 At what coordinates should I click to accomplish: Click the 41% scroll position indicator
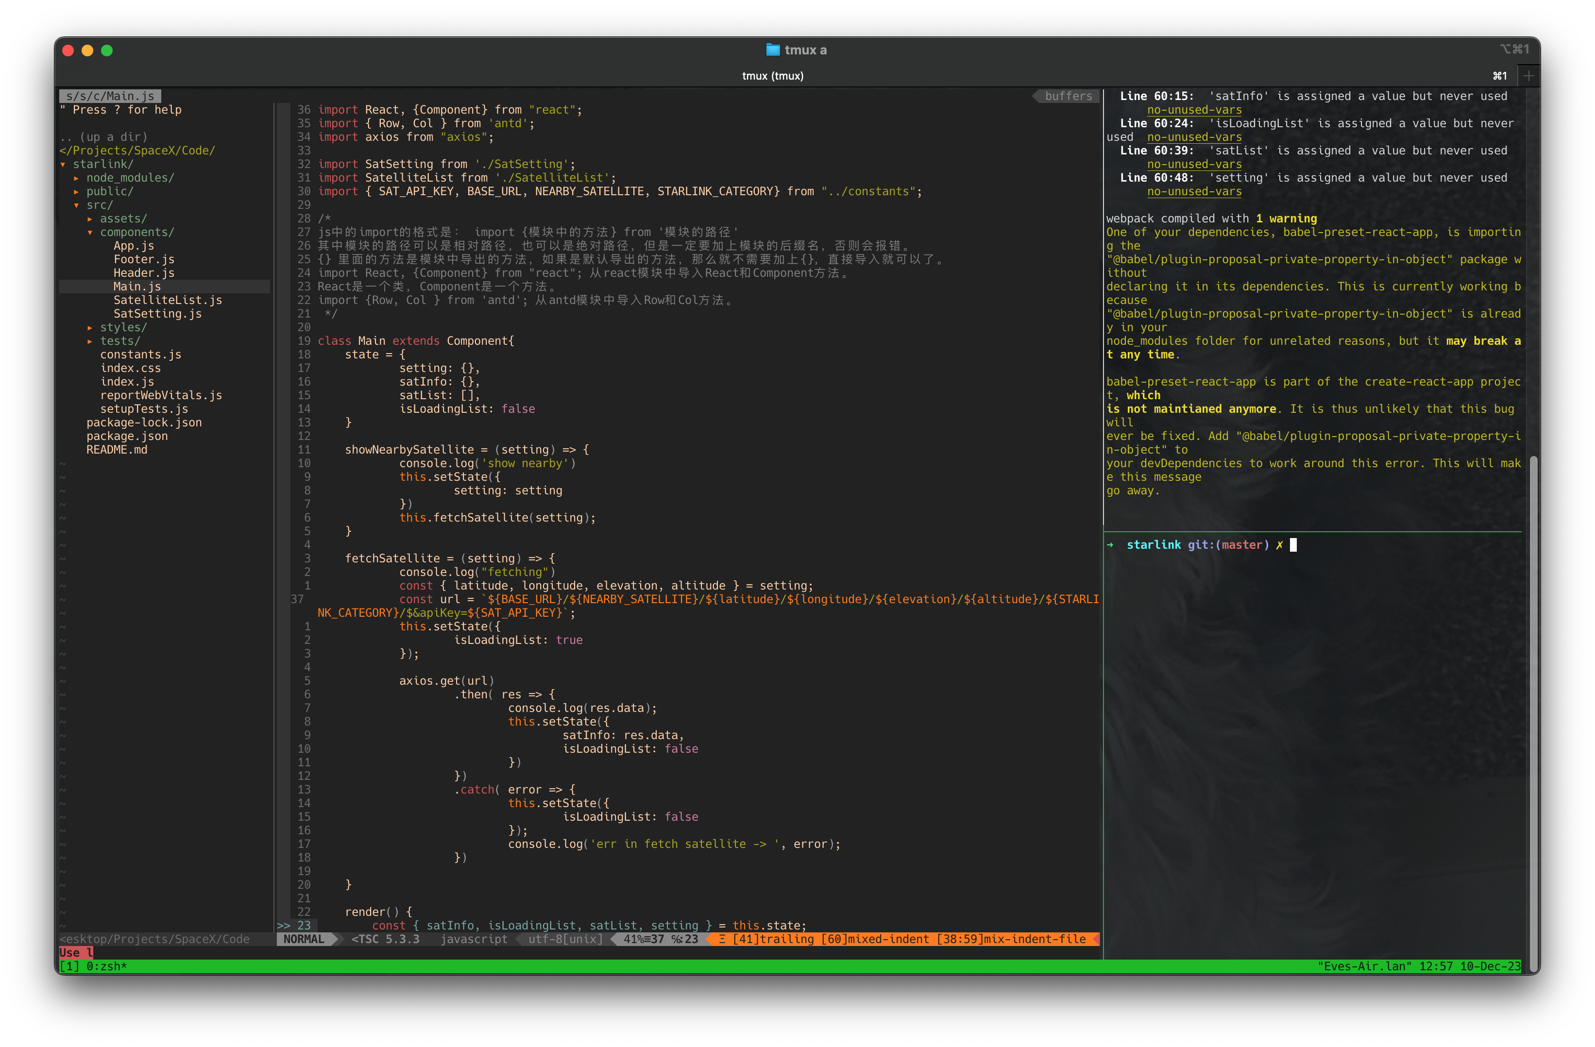pyautogui.click(x=632, y=939)
